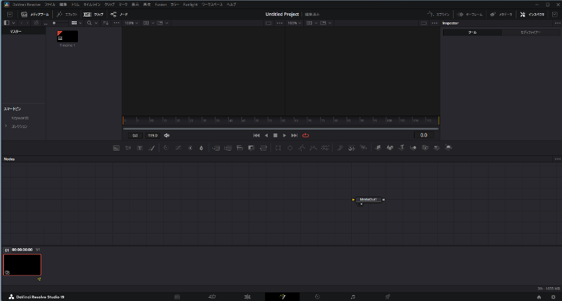Select the Text+ tool in the toolbar

point(140,148)
